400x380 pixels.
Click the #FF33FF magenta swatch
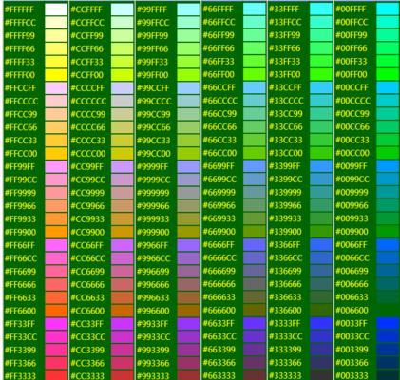56,324
